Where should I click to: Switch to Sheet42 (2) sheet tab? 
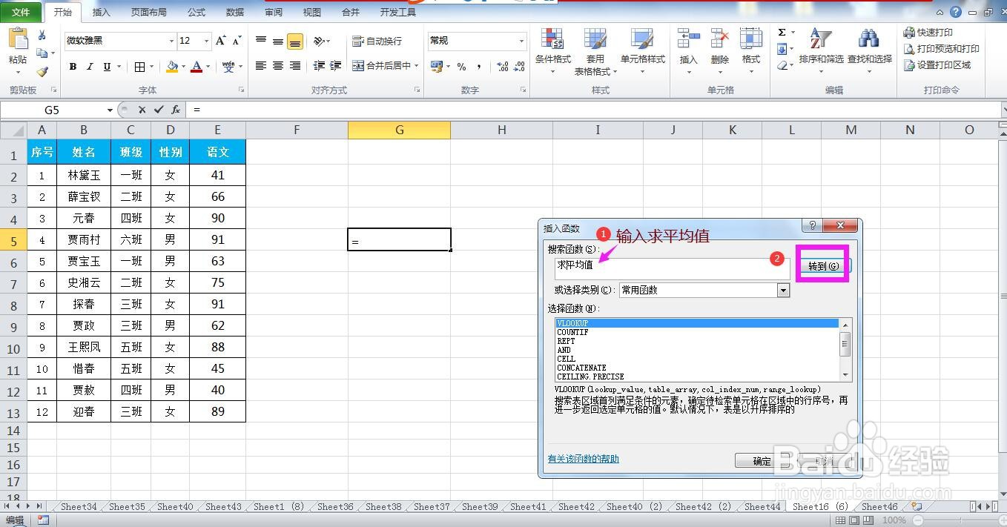pos(703,507)
